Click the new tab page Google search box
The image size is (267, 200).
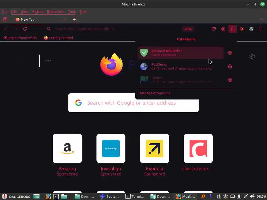click(x=133, y=103)
